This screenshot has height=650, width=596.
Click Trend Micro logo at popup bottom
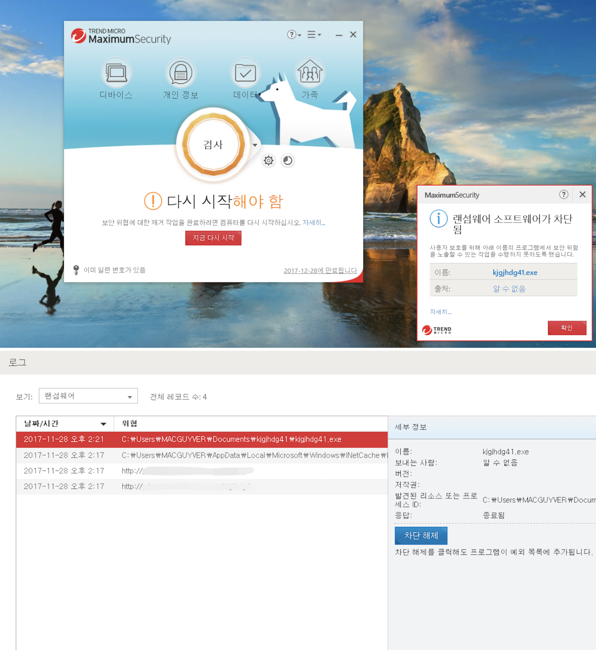click(437, 329)
